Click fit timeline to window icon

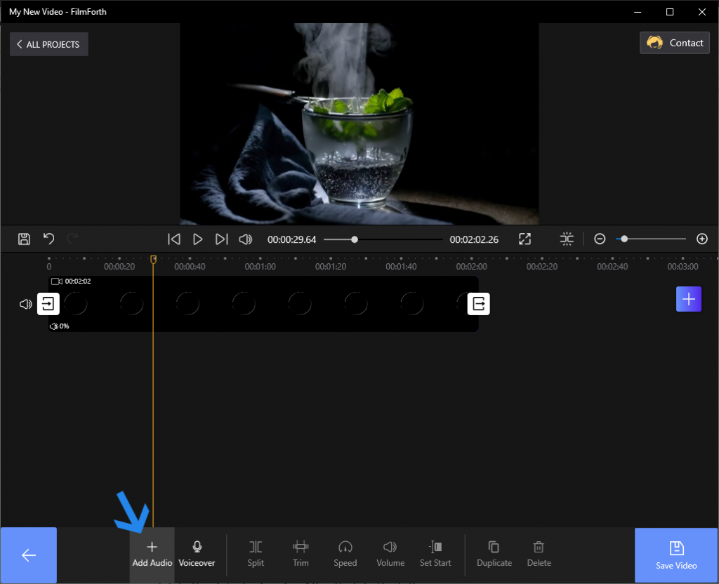pyautogui.click(x=567, y=239)
